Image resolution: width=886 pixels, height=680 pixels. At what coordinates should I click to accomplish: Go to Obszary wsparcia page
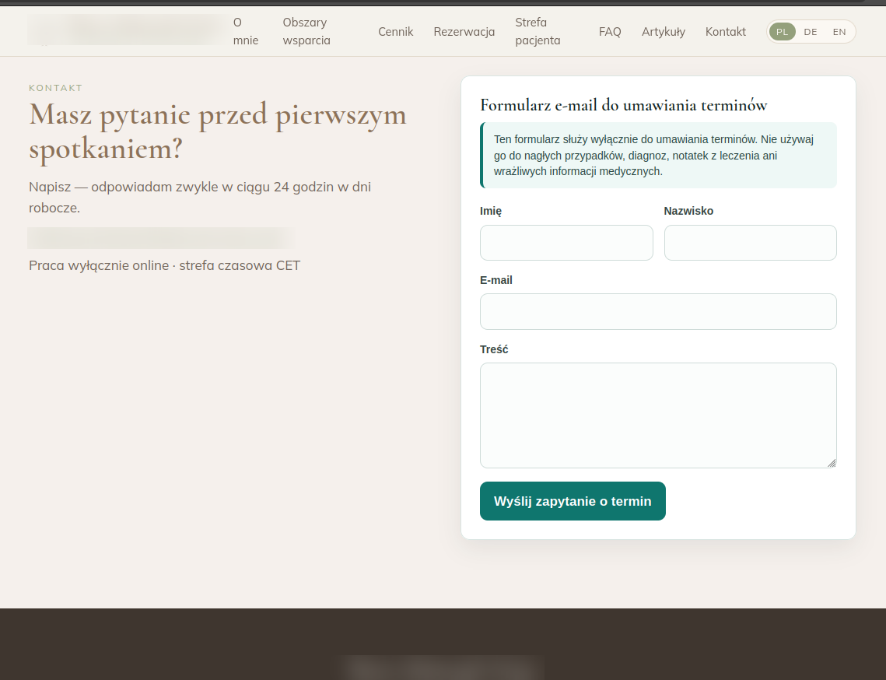pos(306,32)
